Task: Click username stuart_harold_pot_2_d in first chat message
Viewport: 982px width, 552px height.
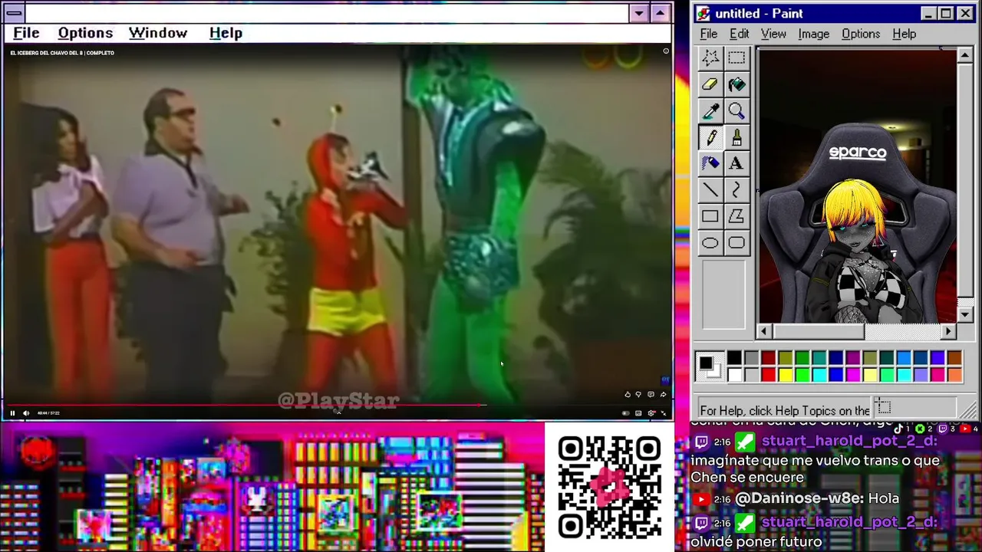Action: point(848,442)
